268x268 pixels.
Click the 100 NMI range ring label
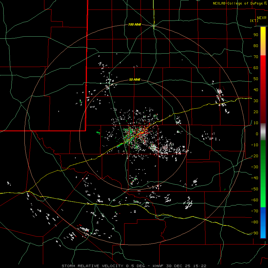click(135, 24)
